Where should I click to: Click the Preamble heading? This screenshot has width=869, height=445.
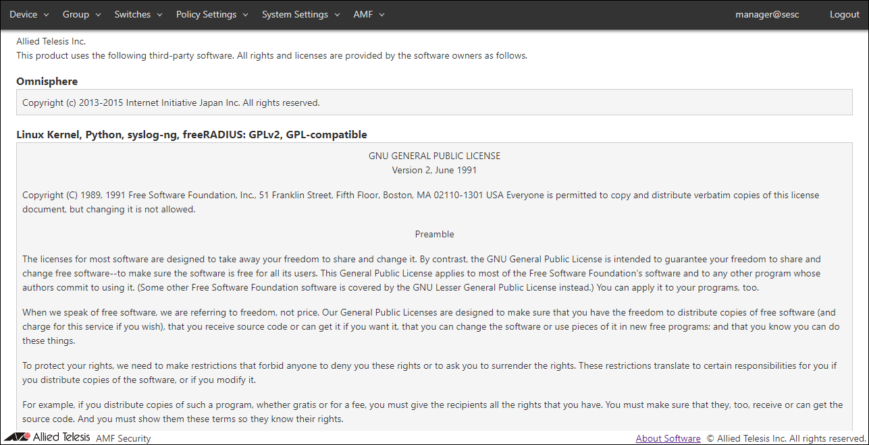click(434, 234)
